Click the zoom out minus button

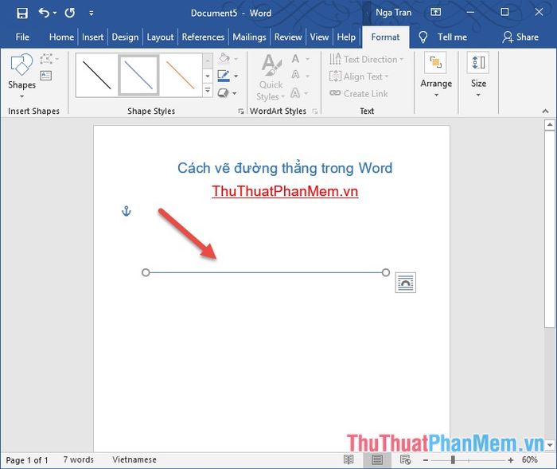[x=426, y=460]
